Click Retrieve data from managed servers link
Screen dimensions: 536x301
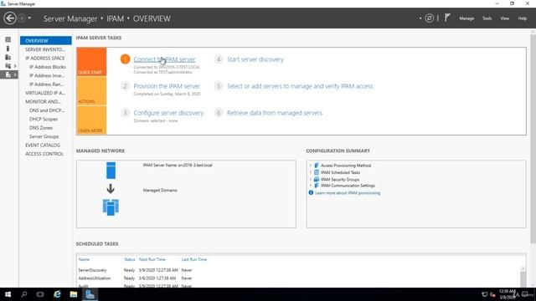(275, 113)
